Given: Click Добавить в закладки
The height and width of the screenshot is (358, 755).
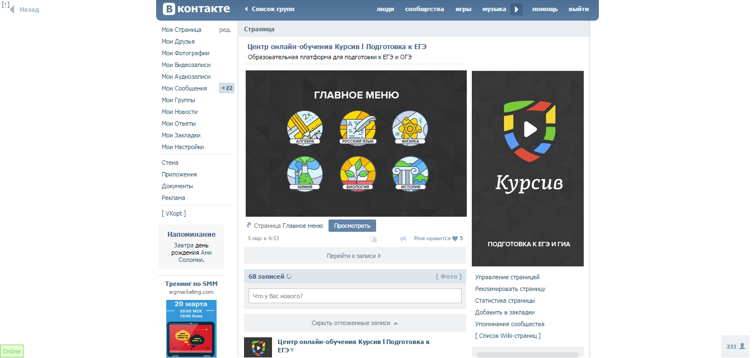Looking at the screenshot, I should pos(505,312).
